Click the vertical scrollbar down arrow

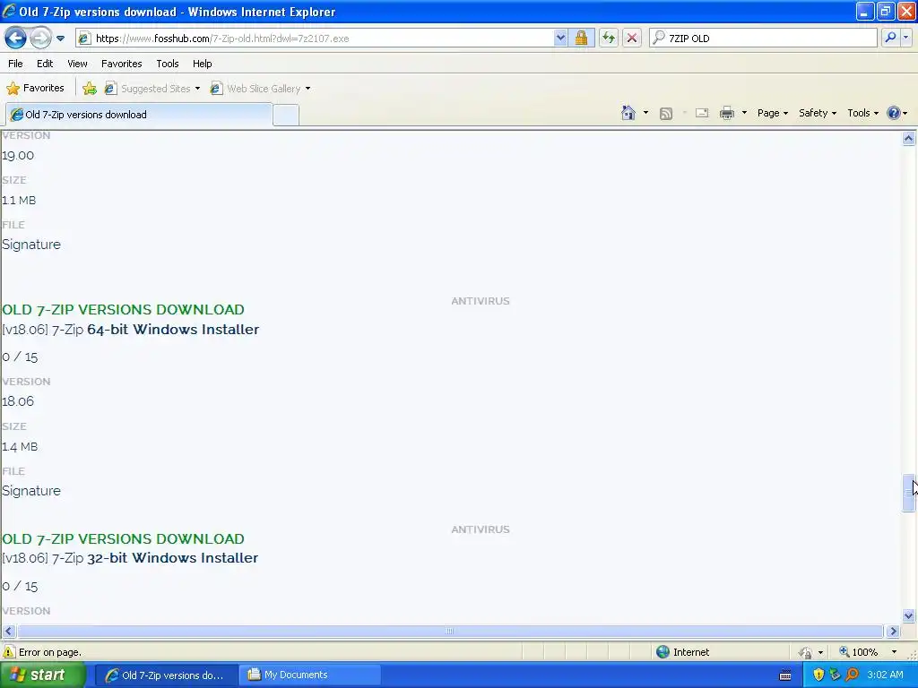point(908,615)
